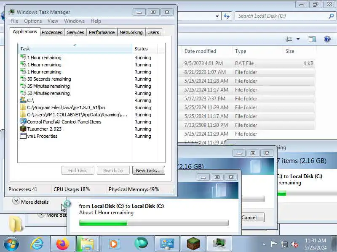Screen dimensions: 337x252
Task: Open the view options dropdown arrow
Action: pyautogui.click(x=298, y=39)
